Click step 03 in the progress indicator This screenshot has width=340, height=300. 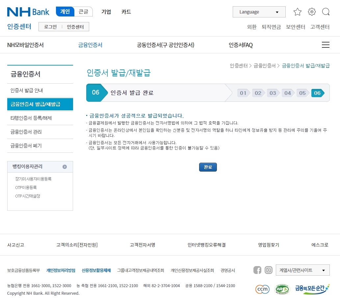[273, 93]
